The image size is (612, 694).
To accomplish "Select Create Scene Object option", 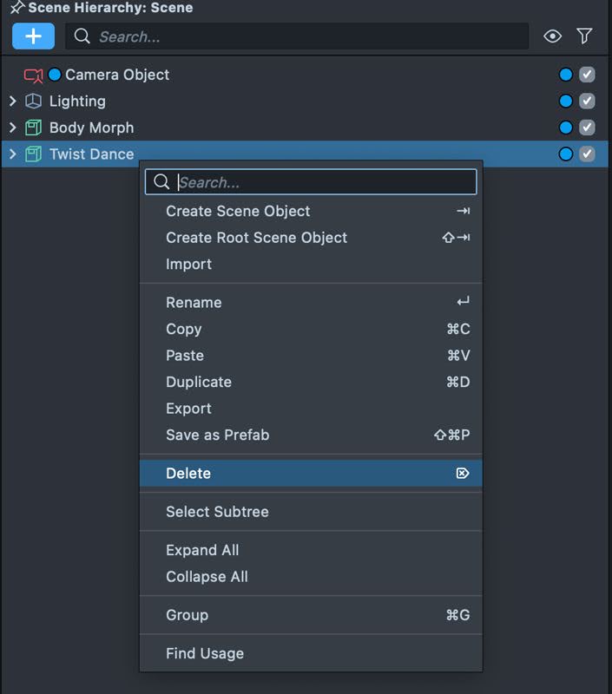I will (238, 211).
